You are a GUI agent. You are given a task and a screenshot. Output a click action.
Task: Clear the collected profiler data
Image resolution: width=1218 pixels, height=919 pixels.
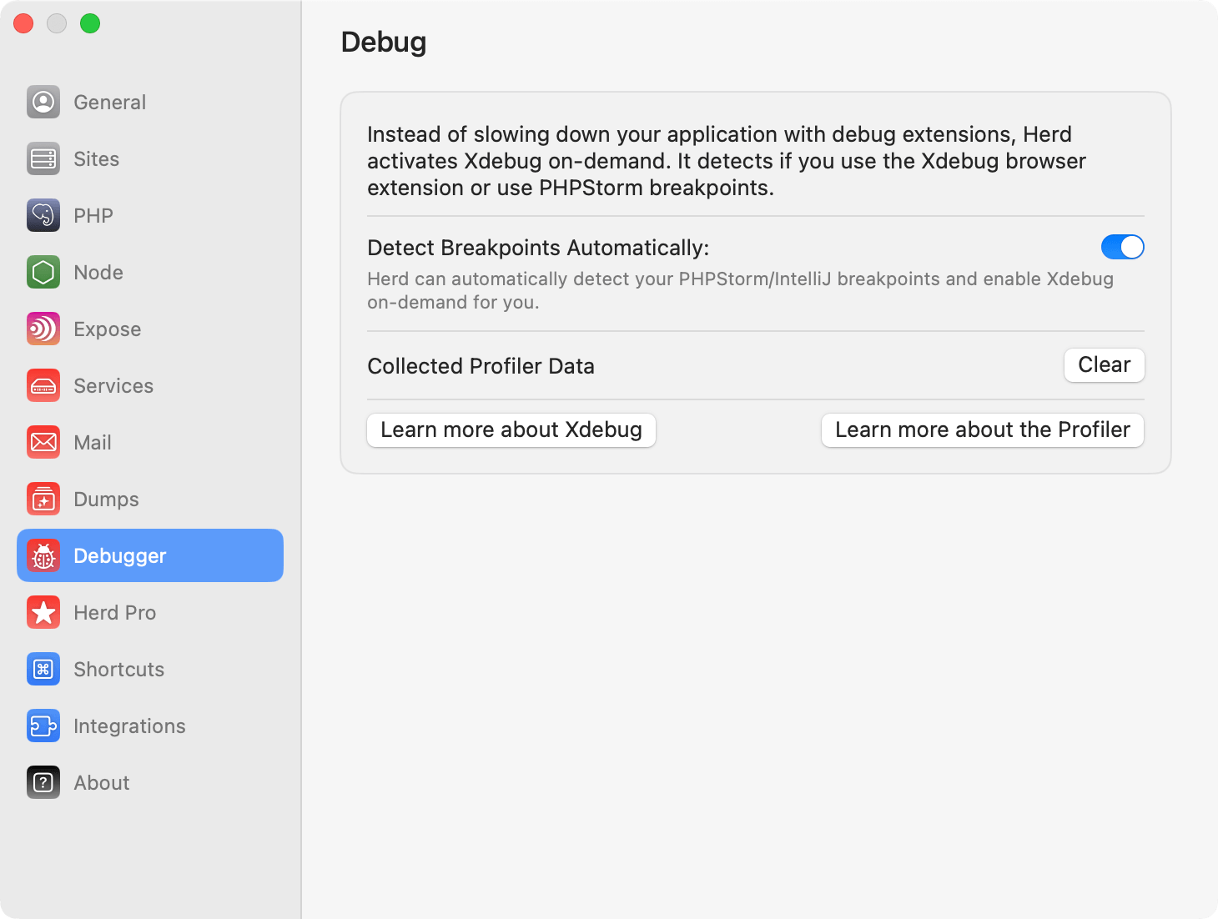[x=1104, y=365]
